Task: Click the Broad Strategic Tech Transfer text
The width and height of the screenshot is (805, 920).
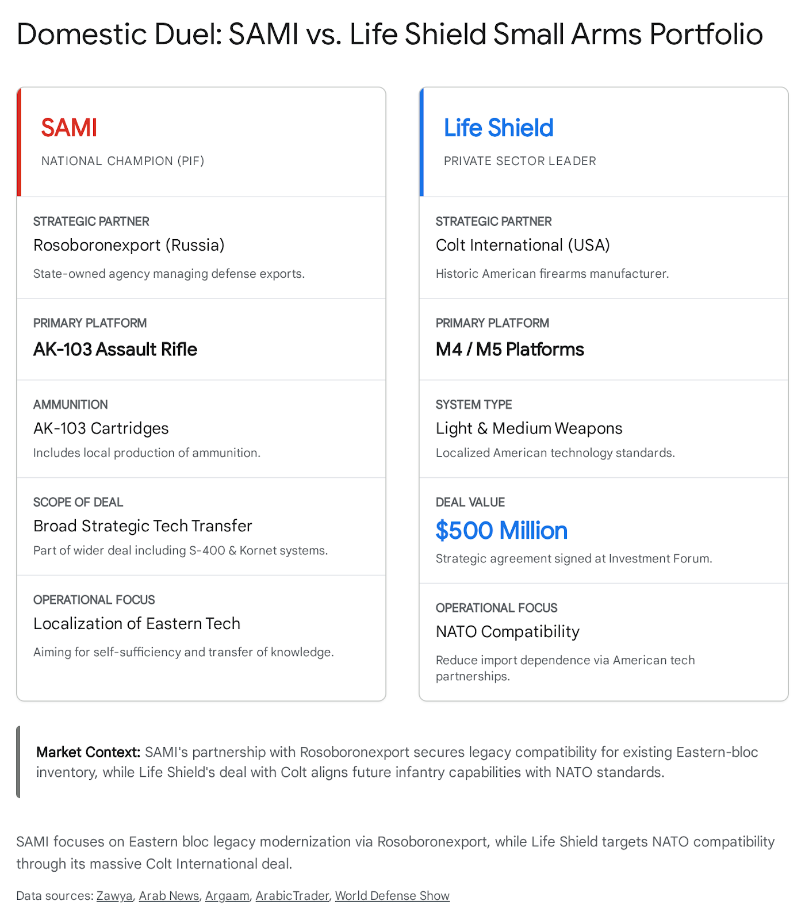Action: 143,526
